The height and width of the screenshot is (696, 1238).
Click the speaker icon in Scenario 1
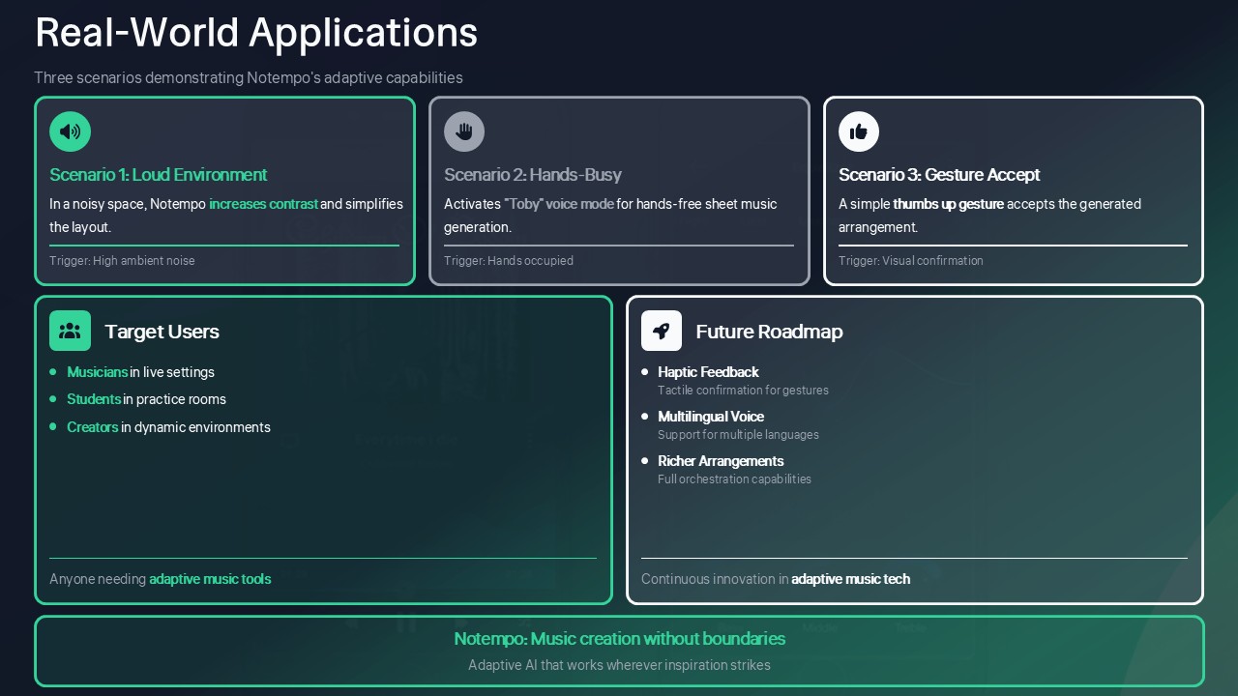click(70, 131)
